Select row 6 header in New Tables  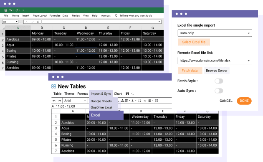(x=56, y=145)
